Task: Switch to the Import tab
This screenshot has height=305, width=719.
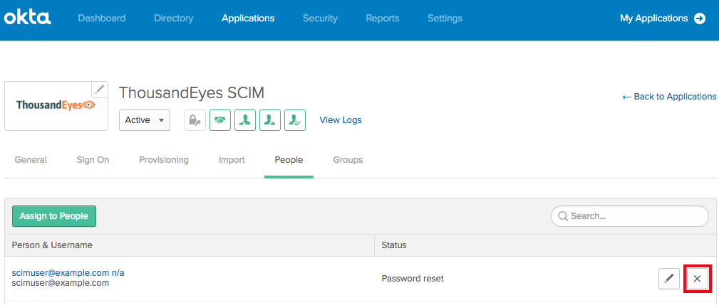Action: click(x=232, y=160)
